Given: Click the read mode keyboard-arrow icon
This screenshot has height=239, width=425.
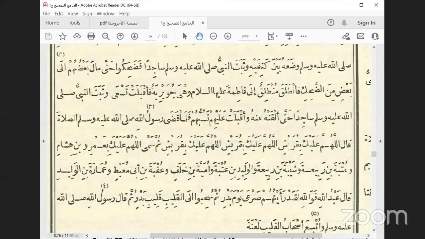Looking at the screenshot, I should (289, 36).
